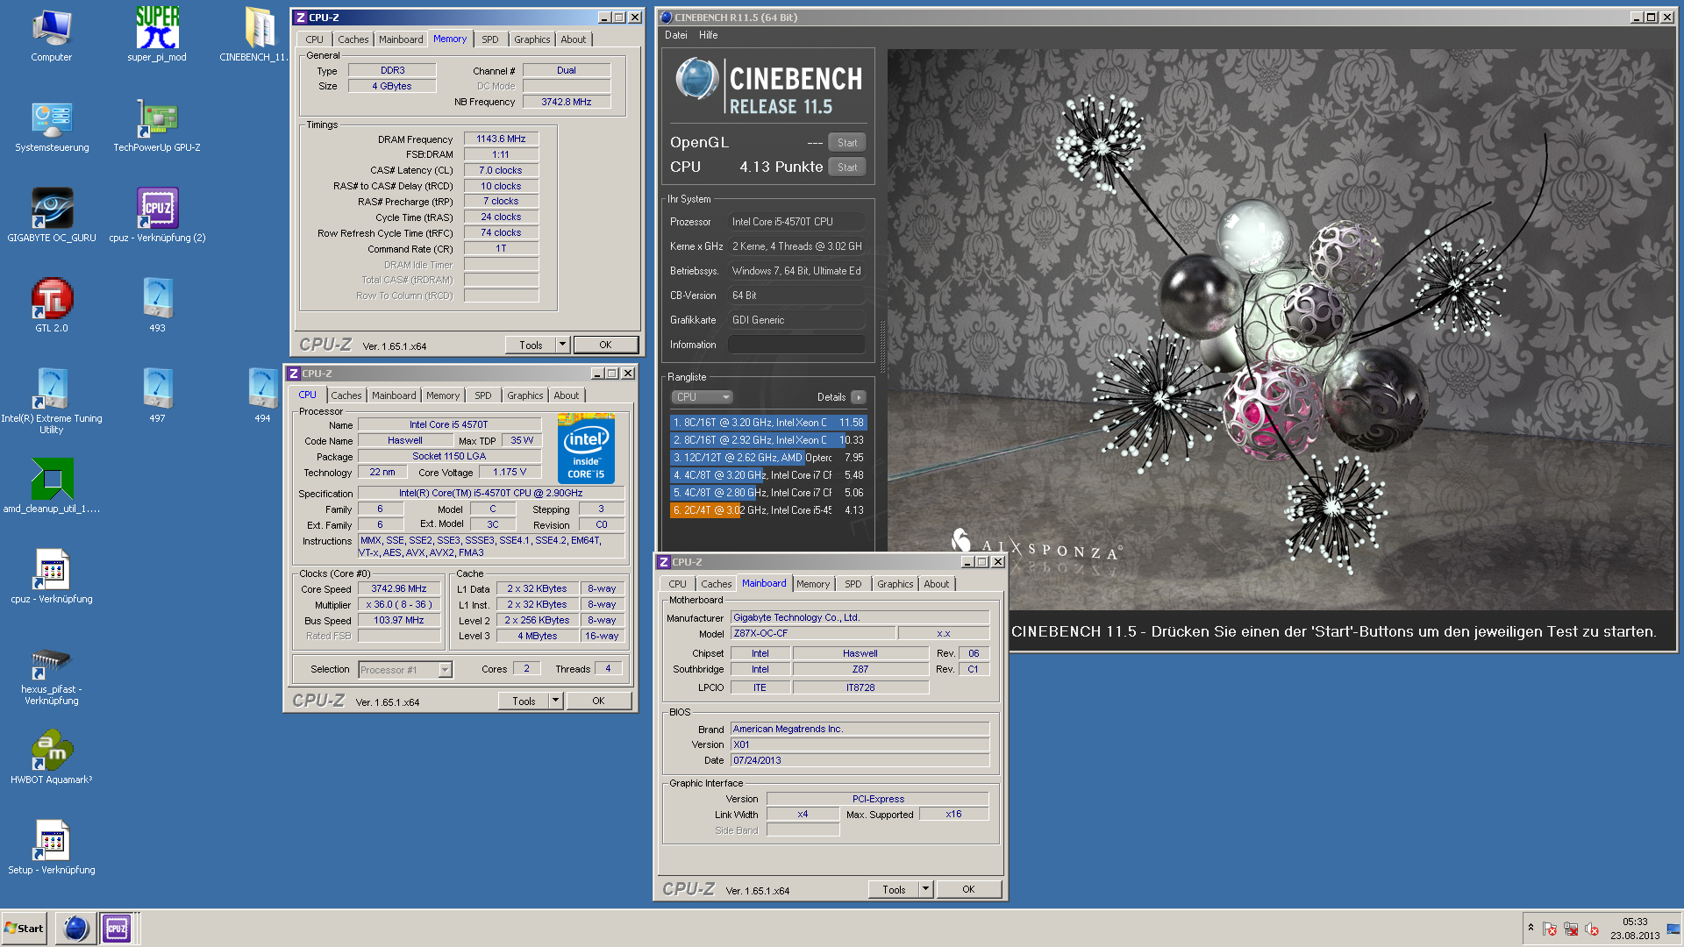Click the Windows Start button
The height and width of the screenshot is (947, 1684).
coord(24,928)
